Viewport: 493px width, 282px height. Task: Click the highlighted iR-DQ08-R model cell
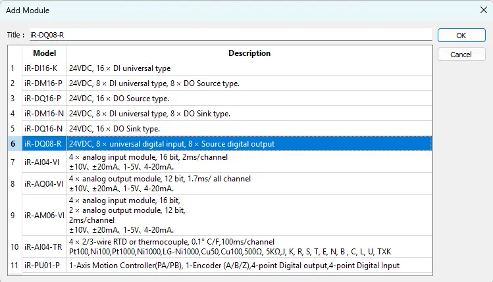(x=44, y=143)
